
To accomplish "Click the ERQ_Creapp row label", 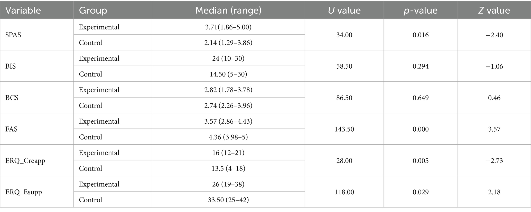I will 25,161.
